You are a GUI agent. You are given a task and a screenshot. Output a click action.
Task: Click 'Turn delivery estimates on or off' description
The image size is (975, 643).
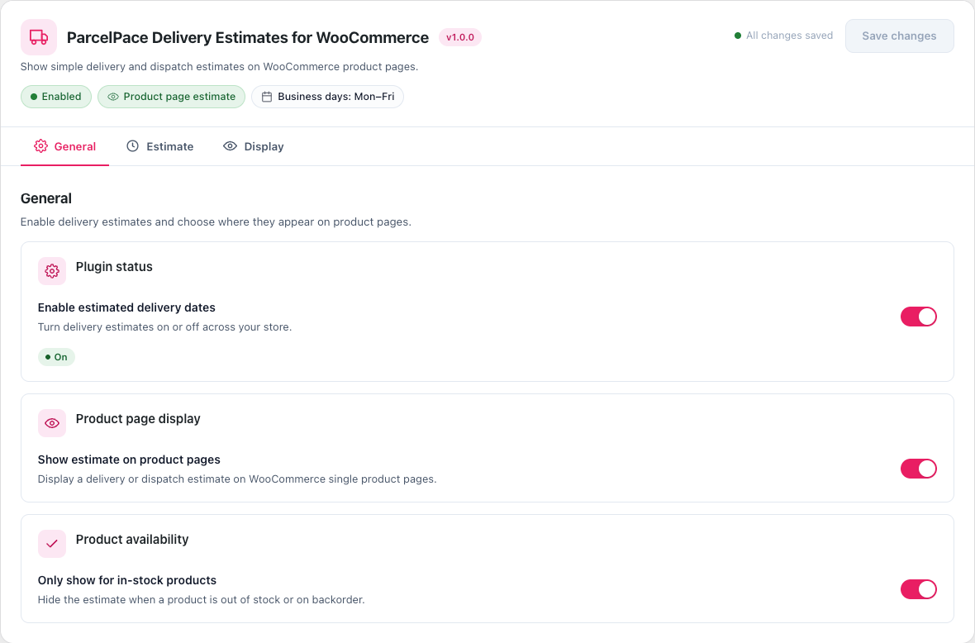[164, 327]
